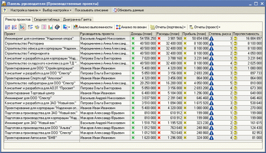266x153 pixels.
Task: Click yellow profit icon in Проектирование Торговый центр row
Action: point(185,93)
